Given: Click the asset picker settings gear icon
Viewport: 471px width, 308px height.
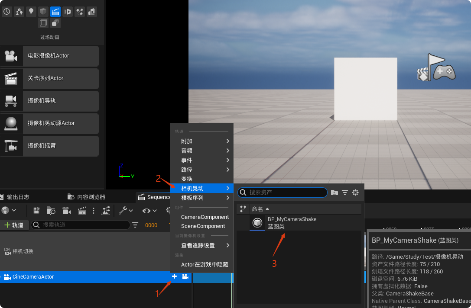Looking at the screenshot, I should click(x=355, y=192).
